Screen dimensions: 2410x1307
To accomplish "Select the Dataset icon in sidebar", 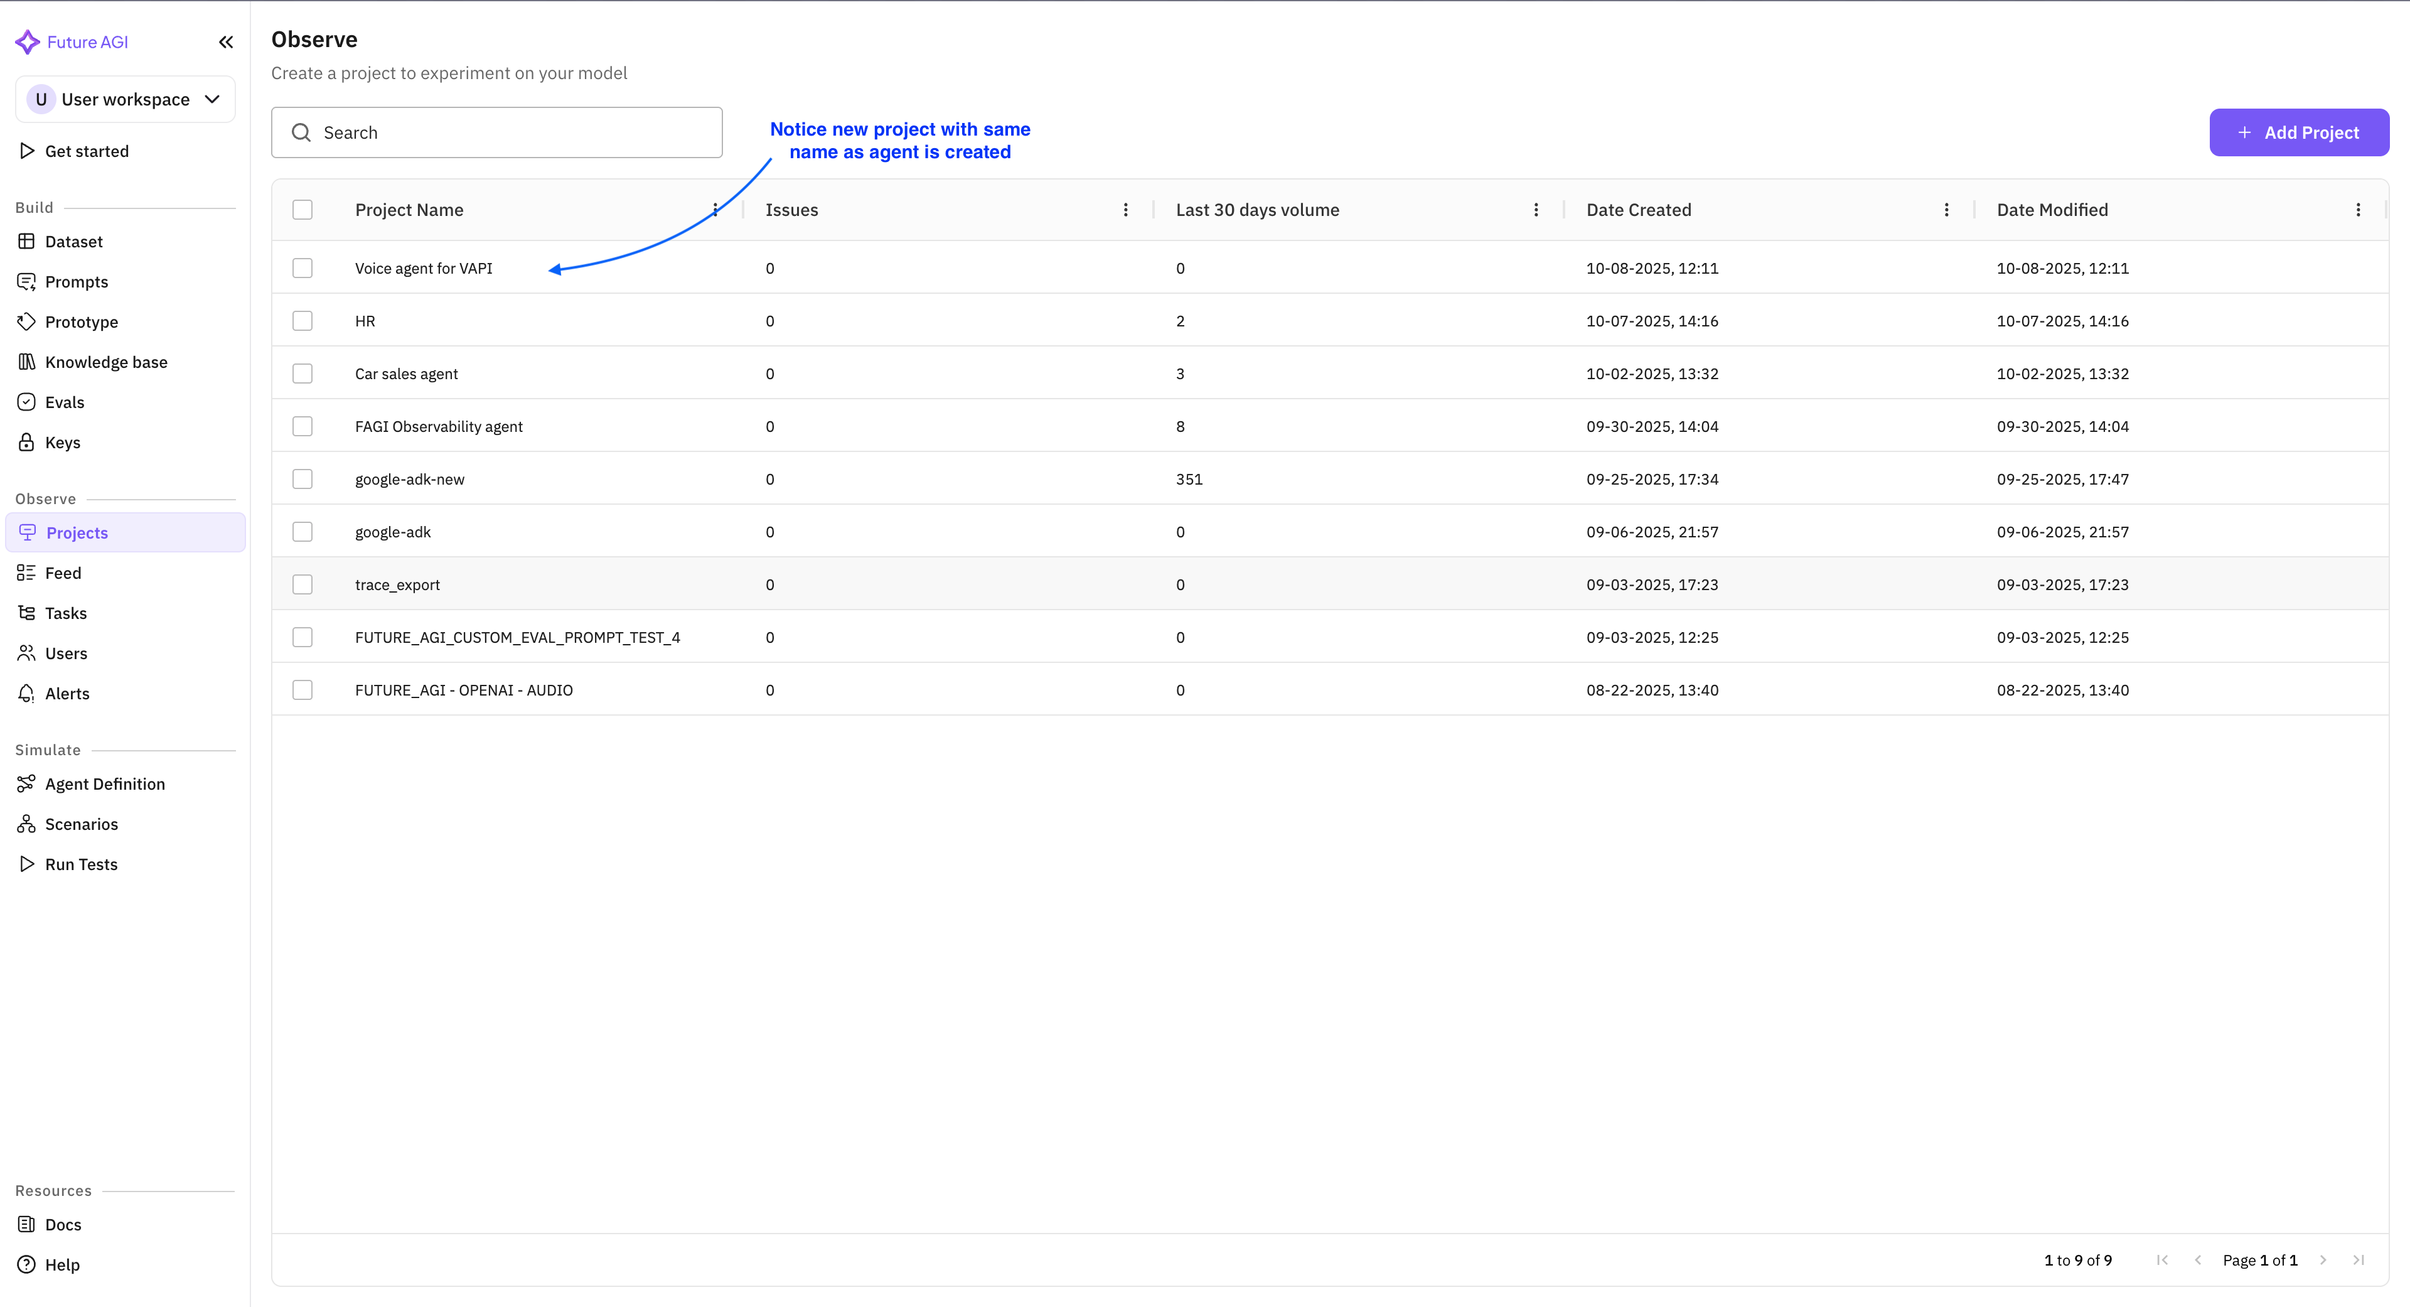I will point(27,240).
